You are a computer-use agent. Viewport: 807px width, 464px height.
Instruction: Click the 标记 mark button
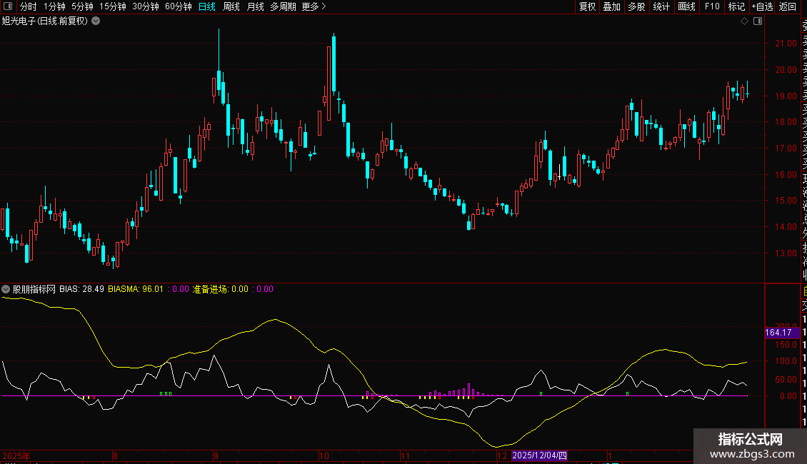point(736,6)
